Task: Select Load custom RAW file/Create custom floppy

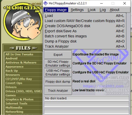Action: tap(85, 21)
